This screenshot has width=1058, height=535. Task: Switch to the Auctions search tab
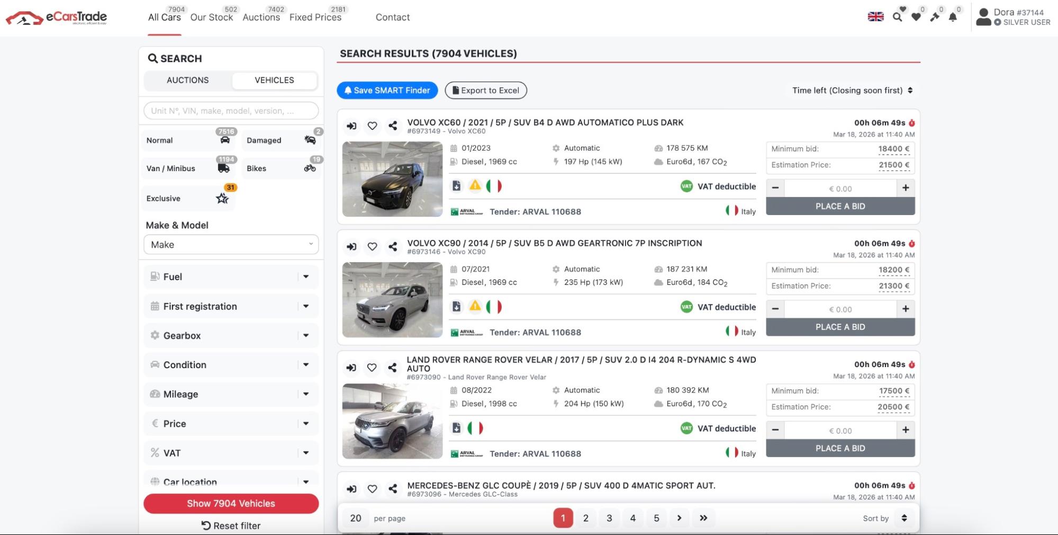[187, 81]
